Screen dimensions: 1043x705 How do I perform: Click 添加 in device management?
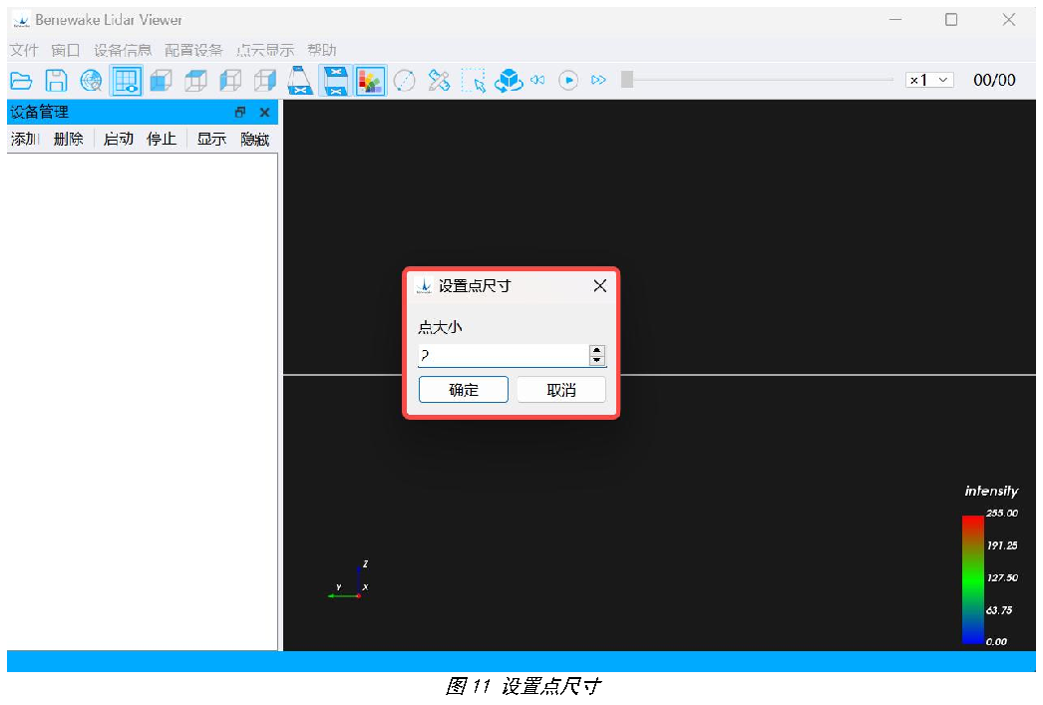pos(25,139)
